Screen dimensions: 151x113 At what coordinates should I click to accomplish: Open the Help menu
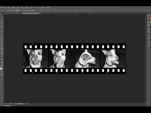click(x=48, y=8)
